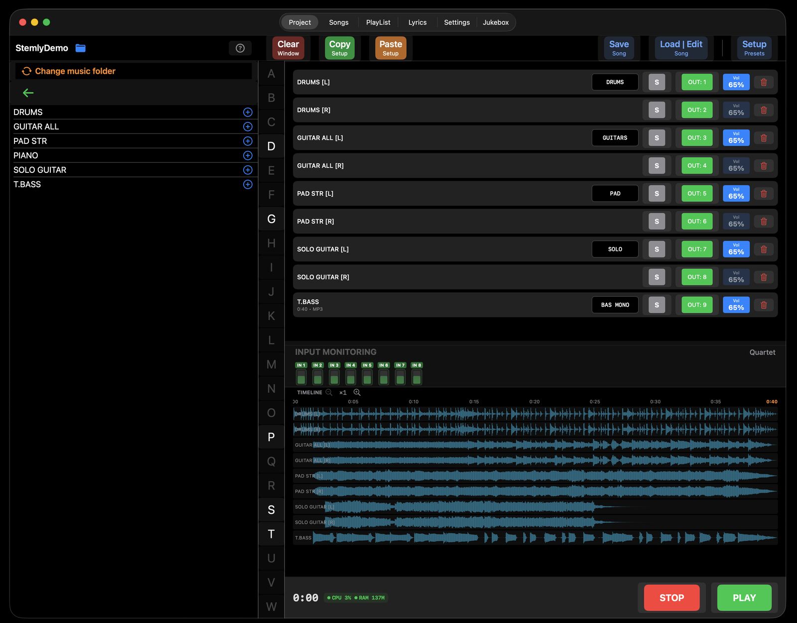Adjust the T.BASS volume 65% control

pyautogui.click(x=736, y=305)
